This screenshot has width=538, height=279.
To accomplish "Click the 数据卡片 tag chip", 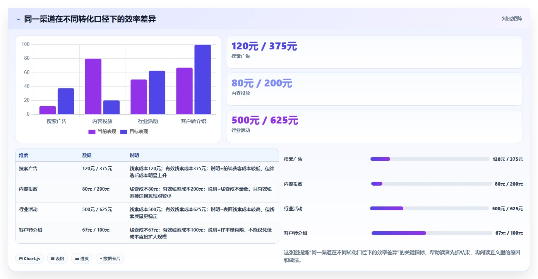I will (x=110, y=259).
